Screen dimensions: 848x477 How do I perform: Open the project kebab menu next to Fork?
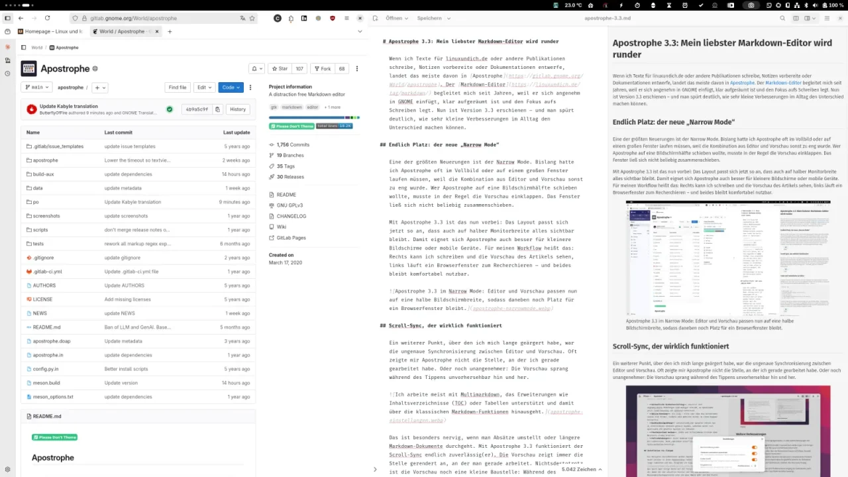point(356,68)
